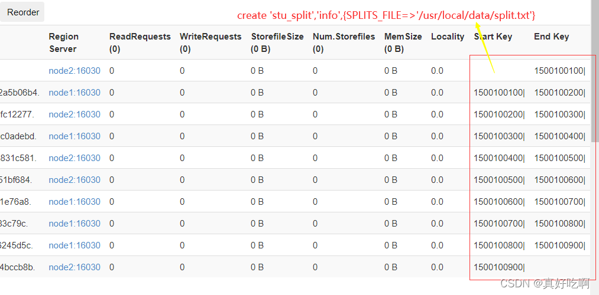The height and width of the screenshot is (295, 599).
Task: Click MemSize value 0 B in 6245d5c. row
Action: (390, 245)
